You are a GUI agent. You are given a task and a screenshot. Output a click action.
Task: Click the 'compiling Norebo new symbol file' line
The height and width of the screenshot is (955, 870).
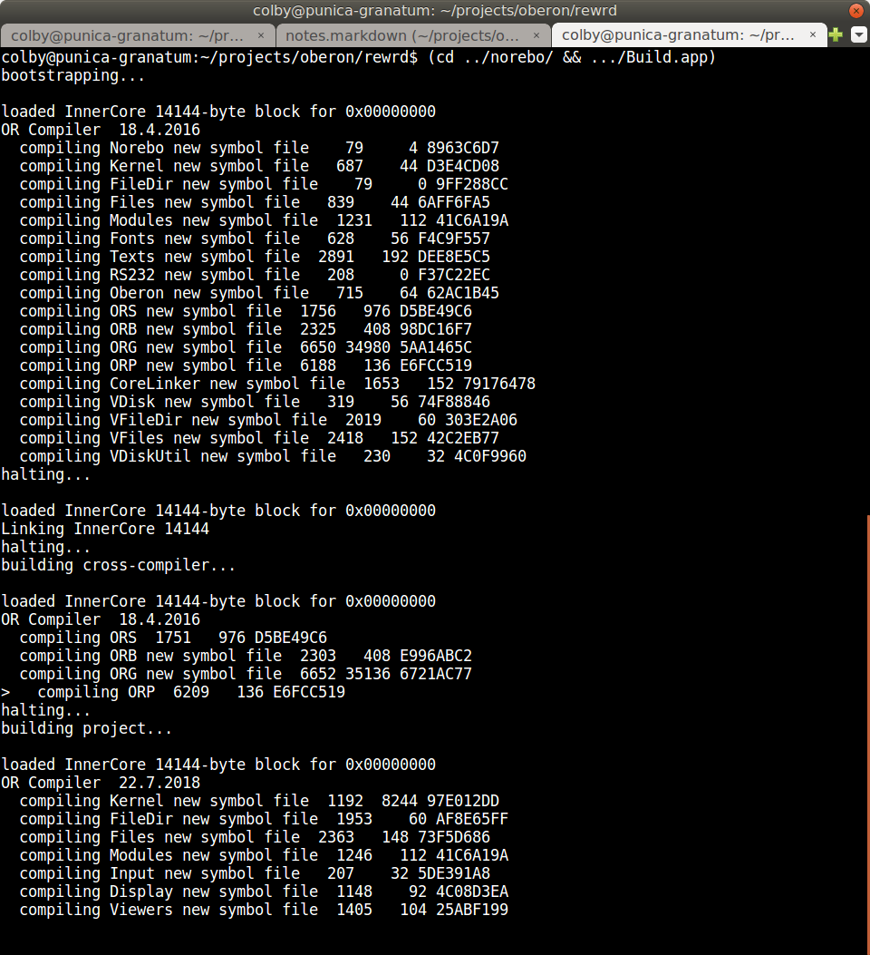point(259,148)
